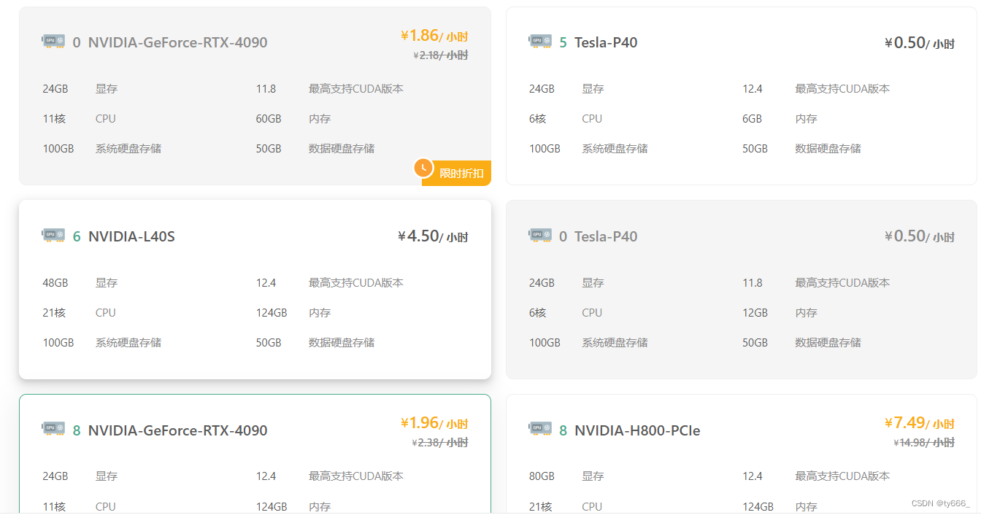Click the title NVIDIA-GeForce-RTX-4090 priced ¥1.96
Screen dimensions: 981x515
(x=177, y=430)
